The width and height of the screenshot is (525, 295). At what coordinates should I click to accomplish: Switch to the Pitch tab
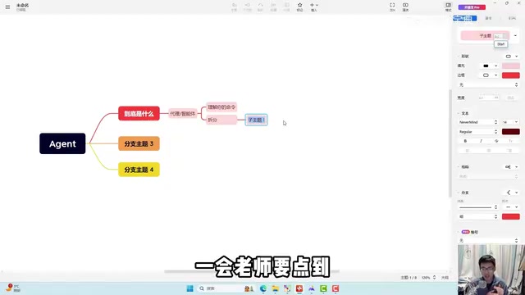[x=489, y=18]
